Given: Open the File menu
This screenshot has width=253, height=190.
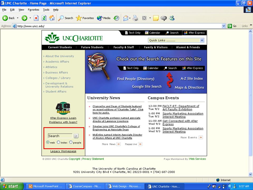Looking at the screenshot, I should point(4,10).
